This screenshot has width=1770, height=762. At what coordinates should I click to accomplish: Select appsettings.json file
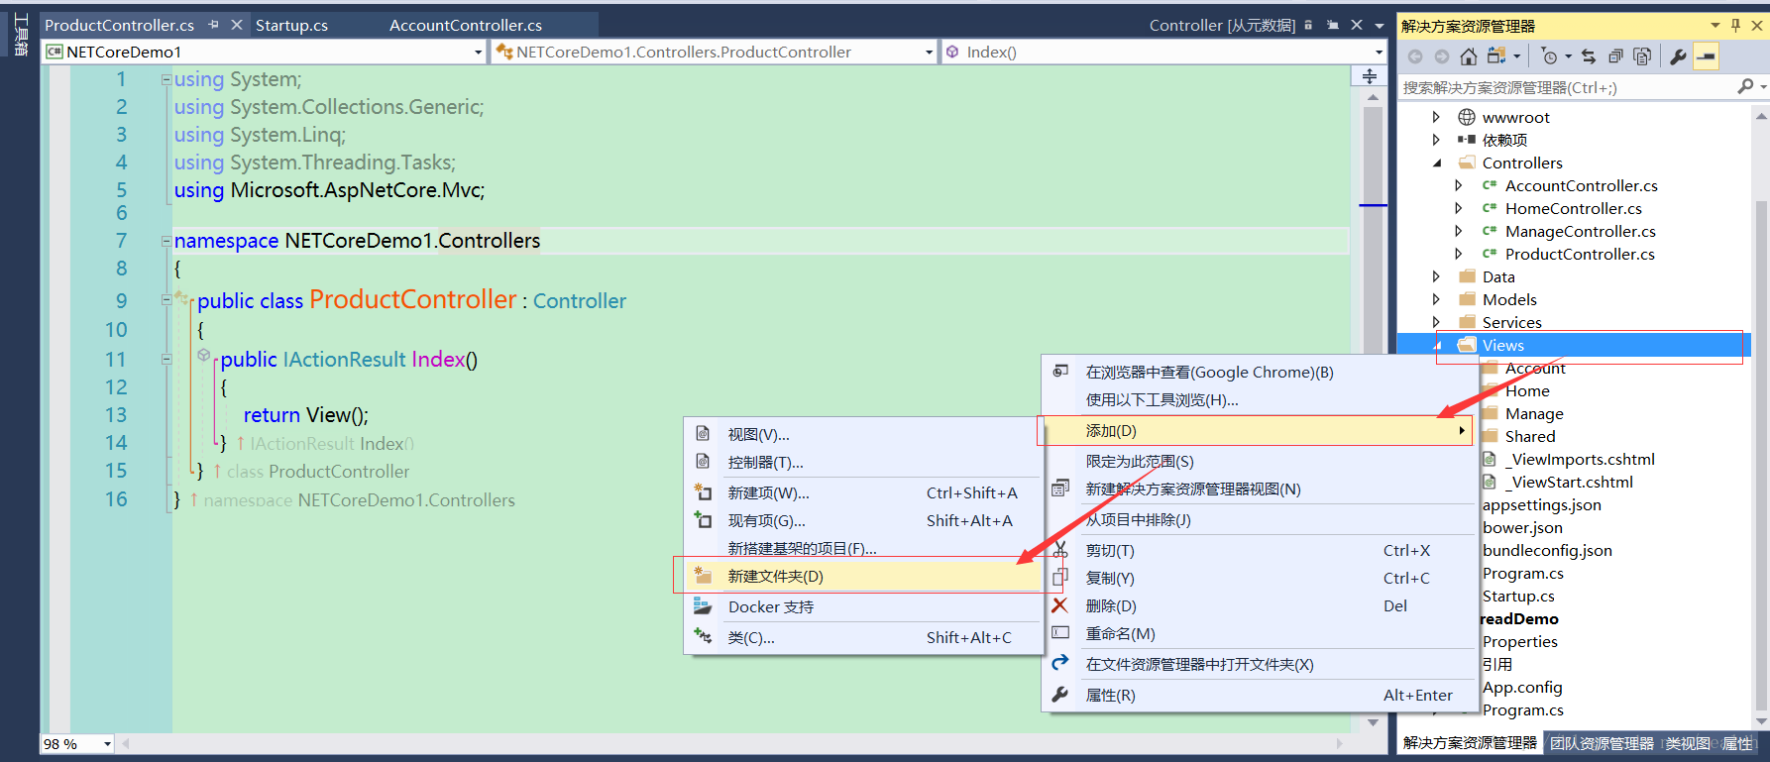(1542, 504)
